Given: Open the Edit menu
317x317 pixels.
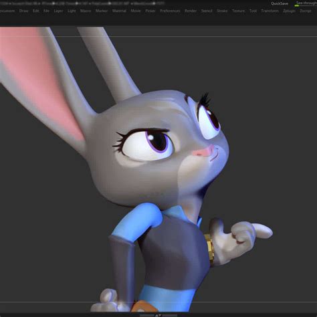Looking at the screenshot, I should tap(36, 11).
